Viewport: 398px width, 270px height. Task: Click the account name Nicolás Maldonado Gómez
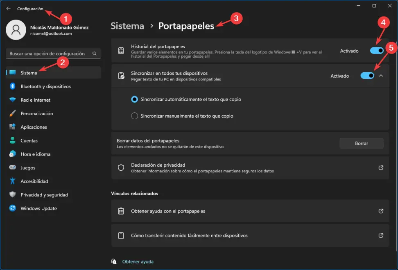pyautogui.click(x=59, y=27)
